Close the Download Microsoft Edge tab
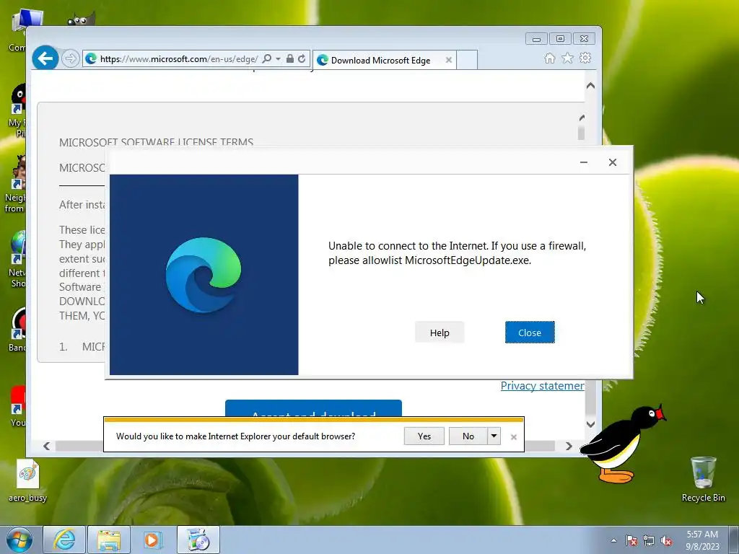Viewport: 739px width, 554px height. coord(449,60)
